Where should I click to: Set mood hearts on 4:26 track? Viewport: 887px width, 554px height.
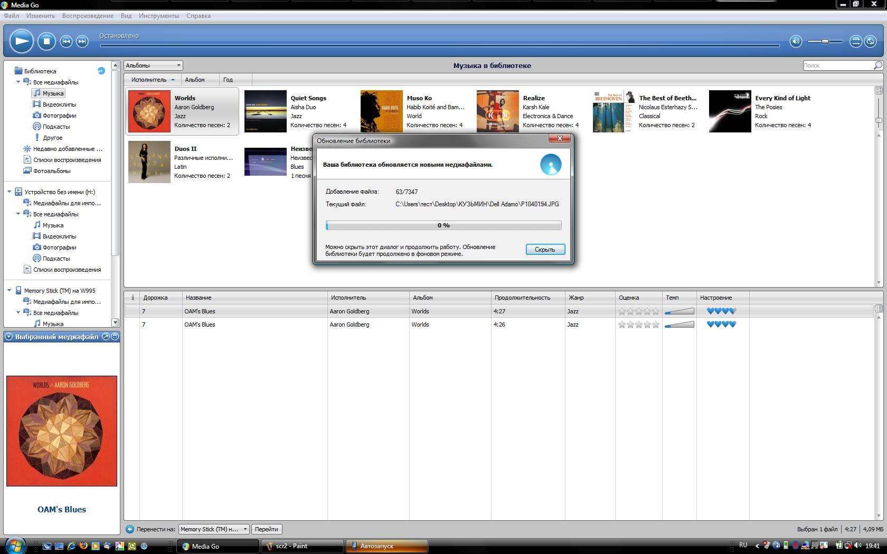[x=721, y=324]
